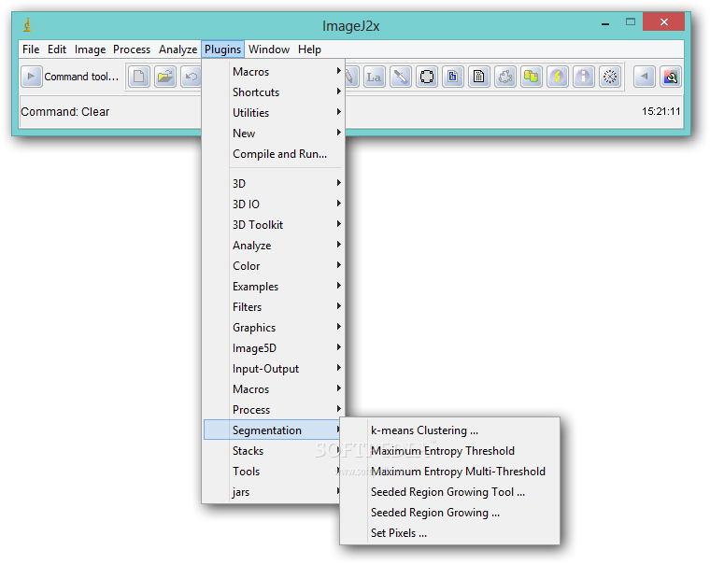Expand the Shortcuts submenu

click(x=274, y=92)
